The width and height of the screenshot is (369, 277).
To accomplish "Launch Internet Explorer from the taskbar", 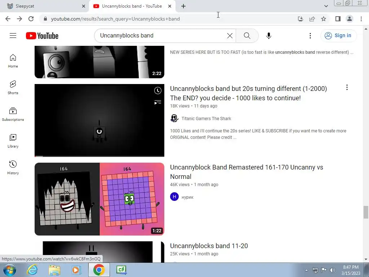I will pos(32,270).
